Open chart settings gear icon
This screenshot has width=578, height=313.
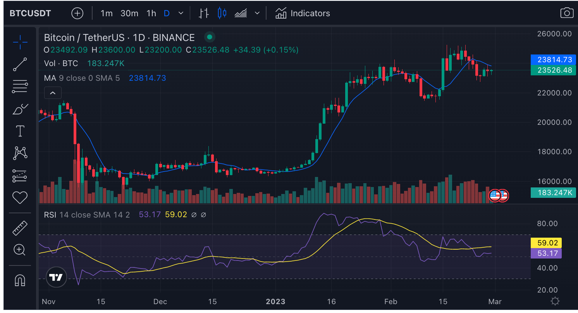tap(555, 301)
